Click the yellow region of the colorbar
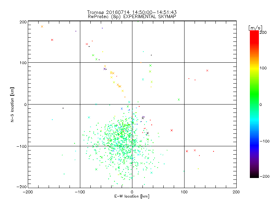 coord(254,68)
